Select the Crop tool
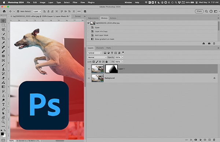Screen dimensions: 220x142 point(3,38)
